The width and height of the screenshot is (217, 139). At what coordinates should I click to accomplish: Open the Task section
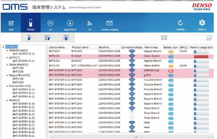[x=11, y=25]
